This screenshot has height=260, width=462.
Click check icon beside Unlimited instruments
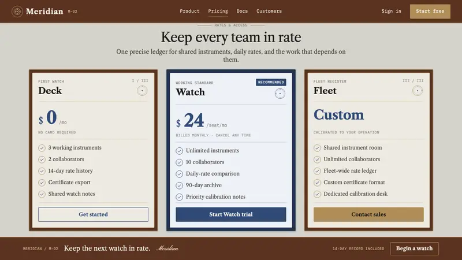point(180,151)
